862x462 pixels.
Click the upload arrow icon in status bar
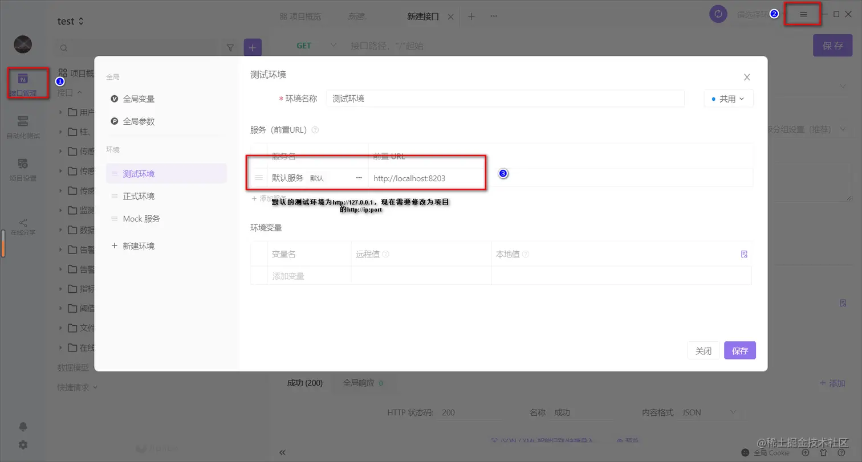(x=806, y=453)
